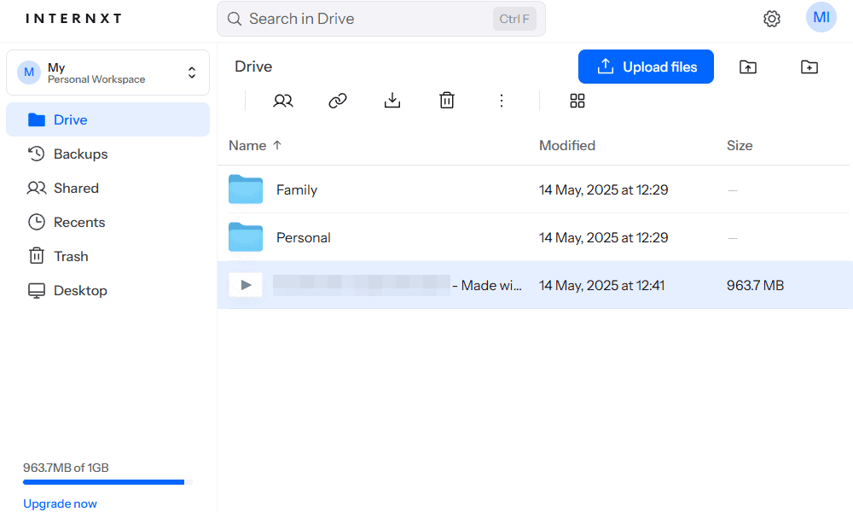Copy link using the chain icon
This screenshot has width=853, height=512.
(337, 101)
